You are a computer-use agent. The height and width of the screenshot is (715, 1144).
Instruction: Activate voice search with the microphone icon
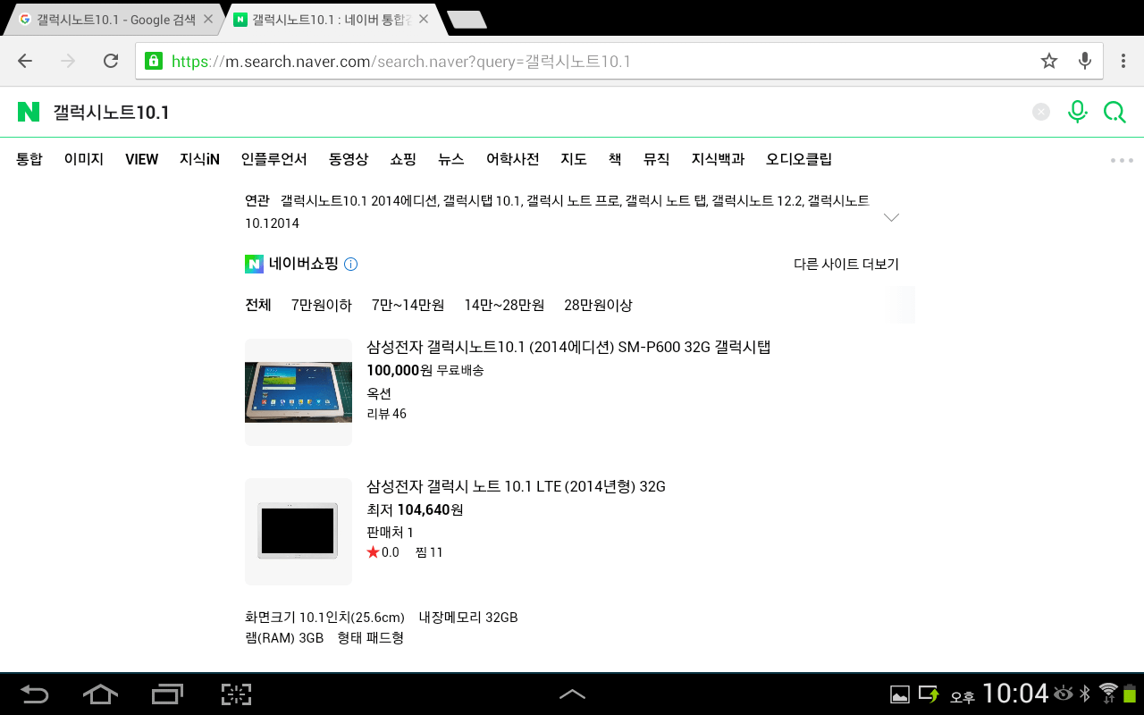tap(1077, 112)
